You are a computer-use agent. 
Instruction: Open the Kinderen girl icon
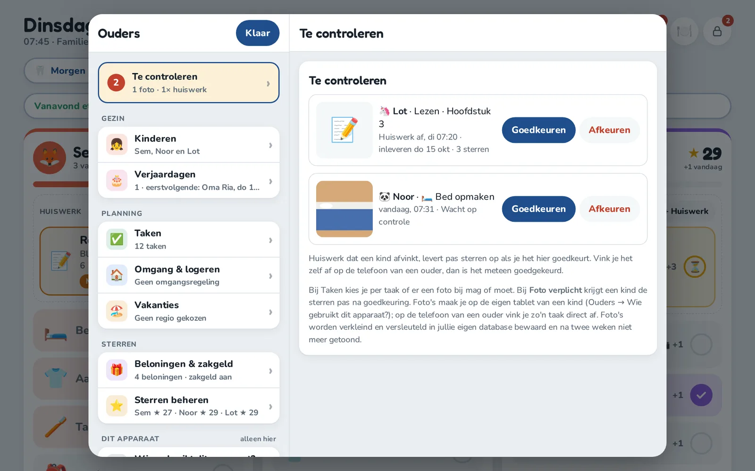tap(117, 145)
